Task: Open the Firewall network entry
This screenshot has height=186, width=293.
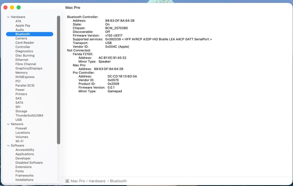Action: tap(21, 128)
